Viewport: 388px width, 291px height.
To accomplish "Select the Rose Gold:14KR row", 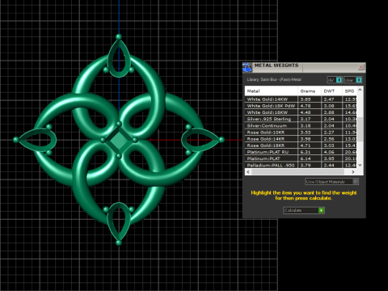I will [301, 139].
